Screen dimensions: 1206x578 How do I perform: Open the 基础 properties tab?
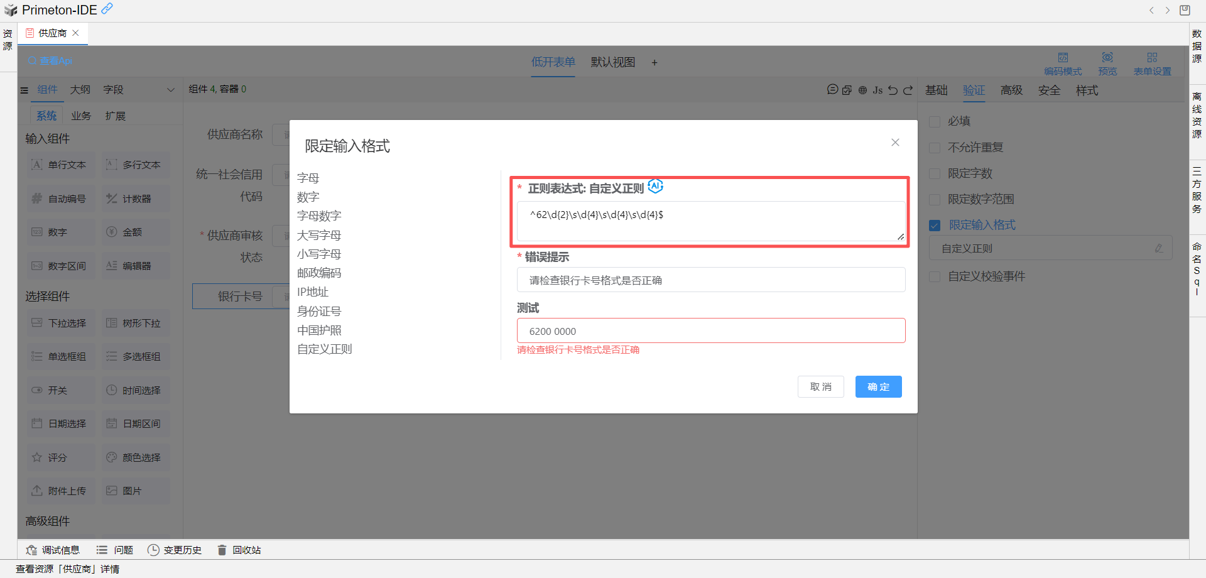tap(936, 90)
